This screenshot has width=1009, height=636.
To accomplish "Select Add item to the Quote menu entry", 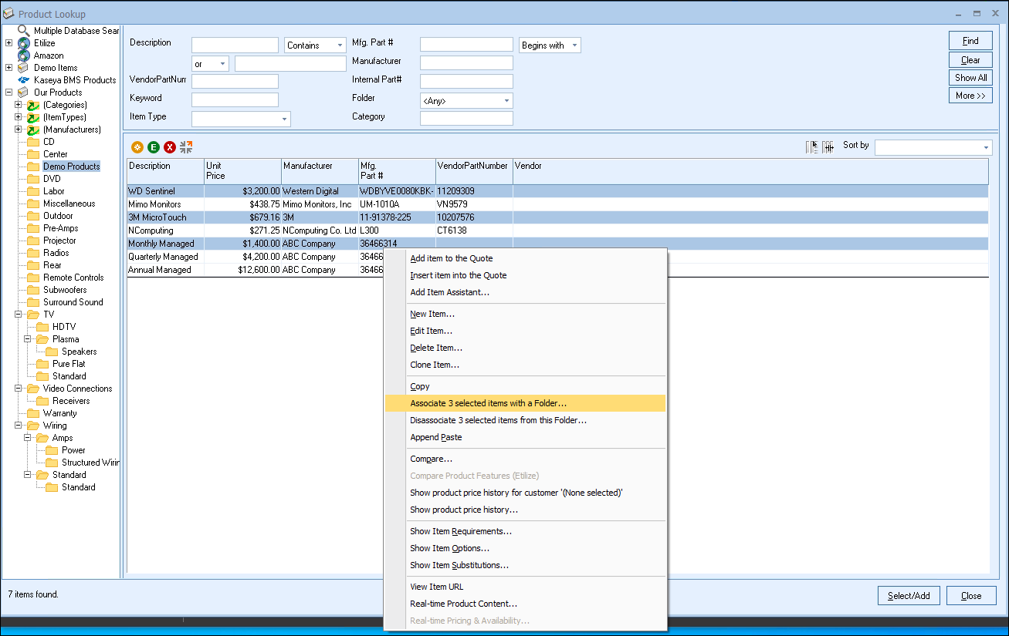I will [x=451, y=258].
